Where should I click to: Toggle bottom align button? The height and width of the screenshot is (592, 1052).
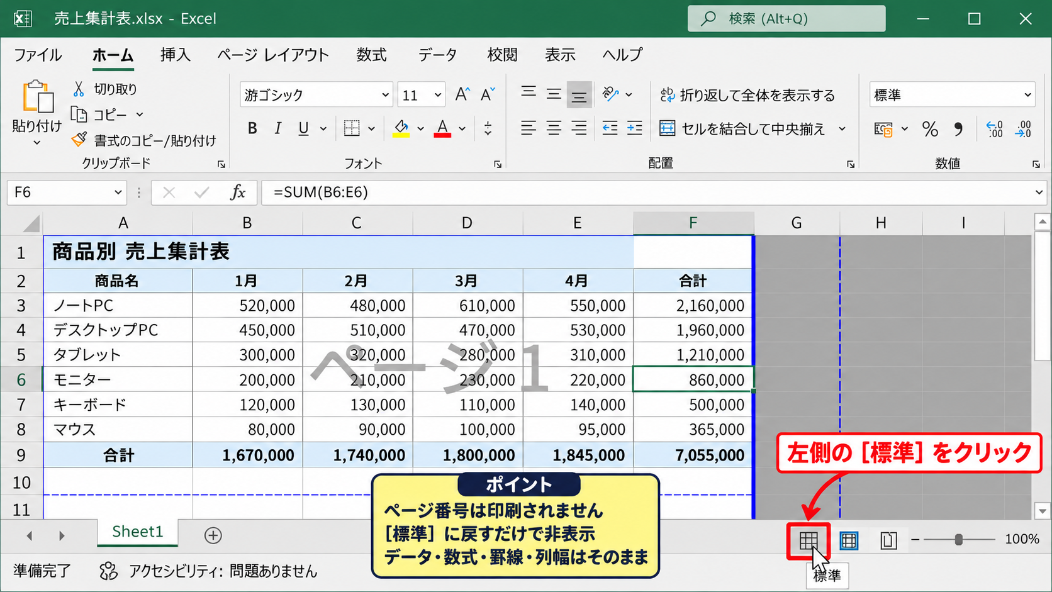(579, 94)
